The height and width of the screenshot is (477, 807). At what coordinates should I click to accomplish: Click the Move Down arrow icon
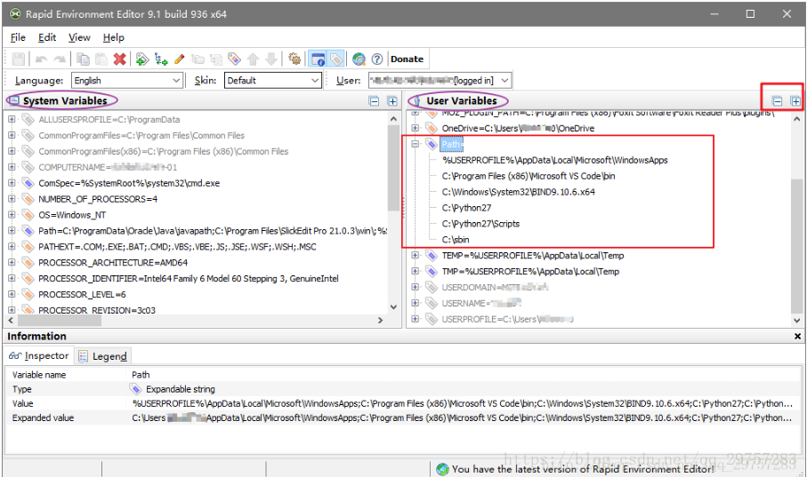pyautogui.click(x=271, y=60)
